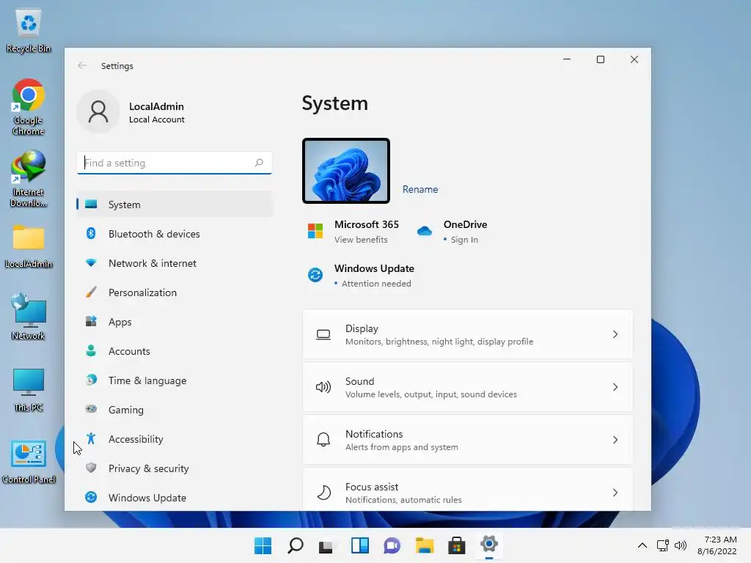Open the Network desktop icon
Image resolution: width=751 pixels, height=563 pixels.
tap(29, 316)
